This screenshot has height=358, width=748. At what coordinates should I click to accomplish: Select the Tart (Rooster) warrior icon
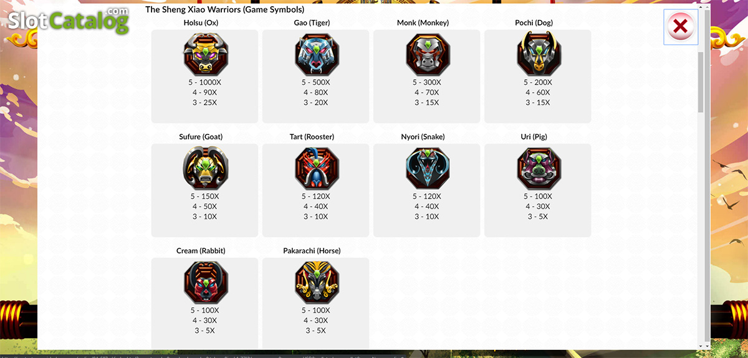pos(317,168)
